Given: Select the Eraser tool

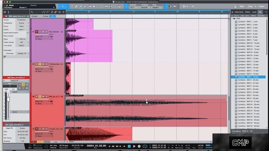Looking at the screenshot, I should coord(76,7).
